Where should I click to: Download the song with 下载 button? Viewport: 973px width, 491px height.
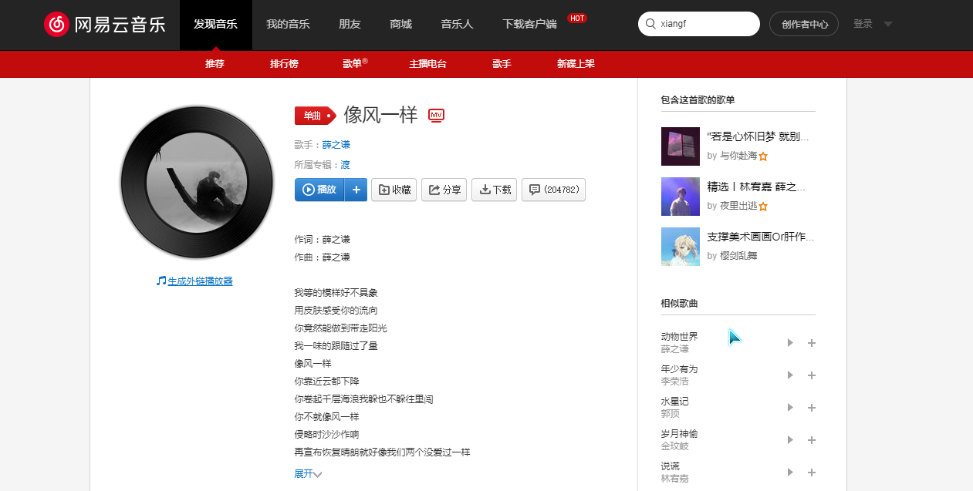(x=494, y=190)
